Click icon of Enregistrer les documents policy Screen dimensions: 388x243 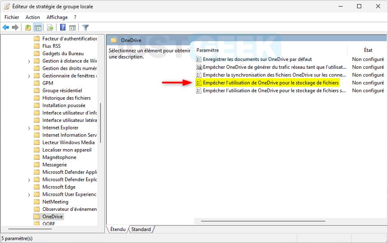pyautogui.click(x=199, y=59)
